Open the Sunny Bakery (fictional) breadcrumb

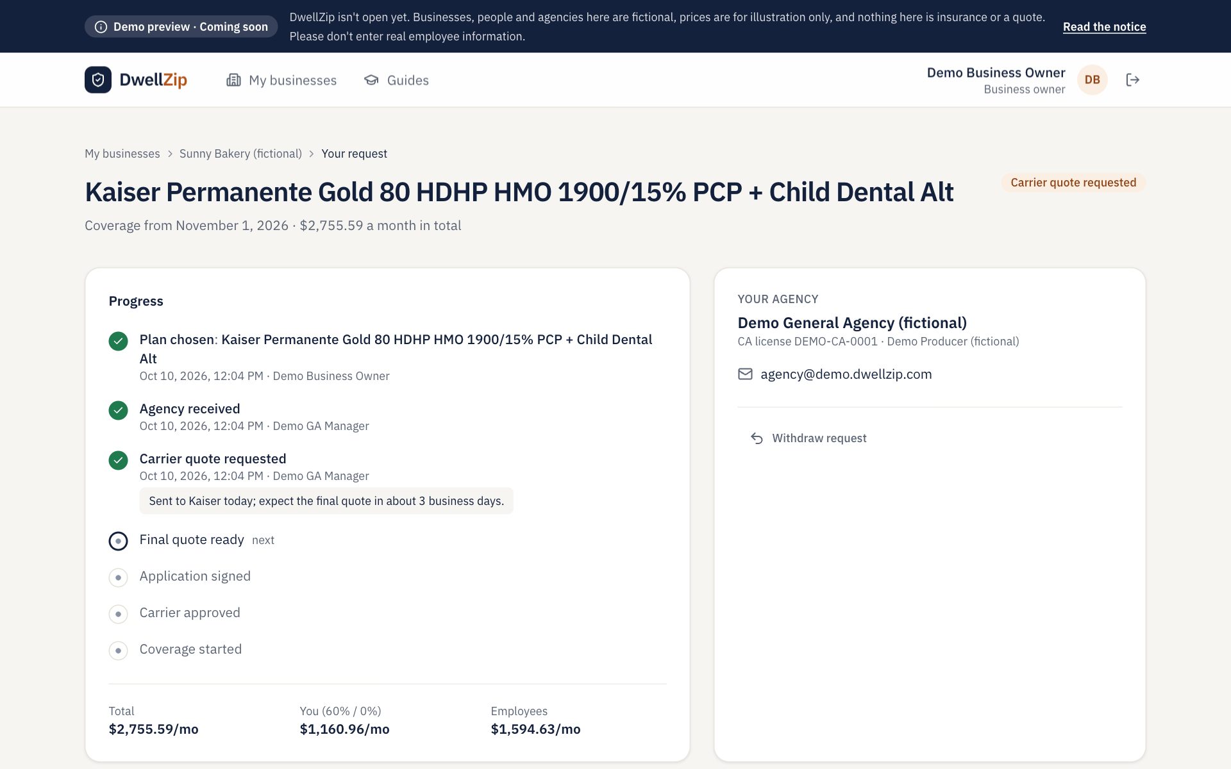coord(240,154)
